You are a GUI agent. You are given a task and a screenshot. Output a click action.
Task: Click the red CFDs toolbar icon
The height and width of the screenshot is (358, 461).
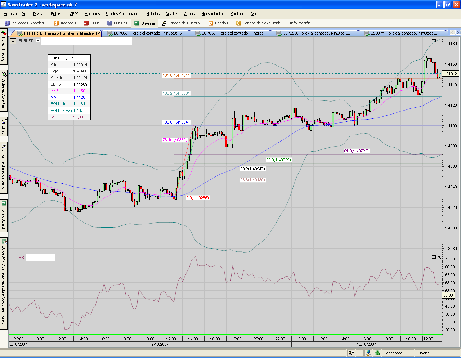click(86, 23)
